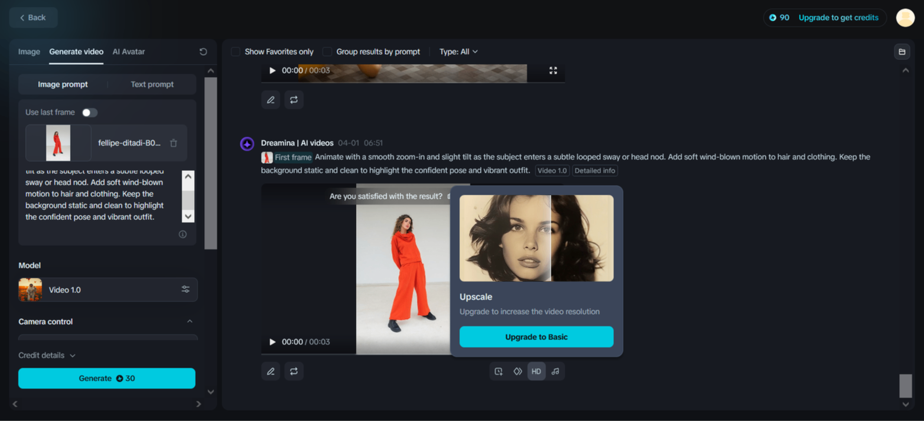Click the extend video icon left of HD
The height and width of the screenshot is (421, 924).
click(x=498, y=371)
